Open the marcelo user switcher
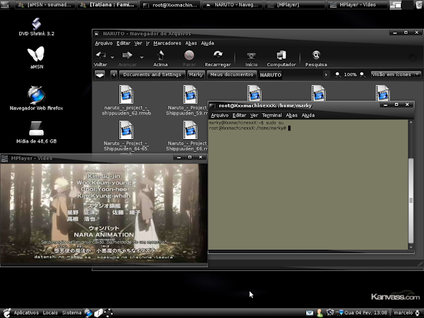Screen dimensions: 424x318 pos(406,313)
